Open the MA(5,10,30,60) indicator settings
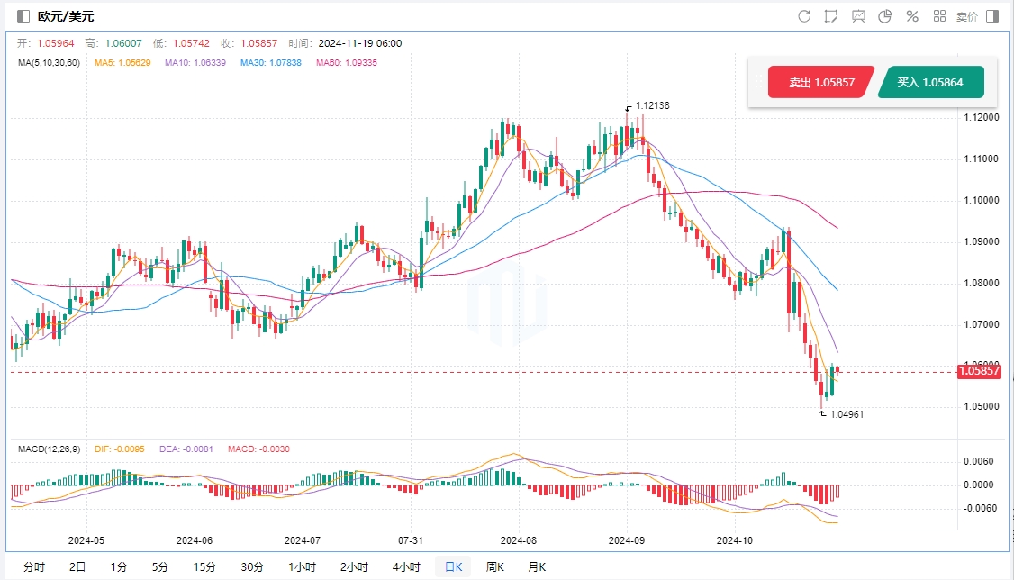The image size is (1014, 580). [x=49, y=63]
